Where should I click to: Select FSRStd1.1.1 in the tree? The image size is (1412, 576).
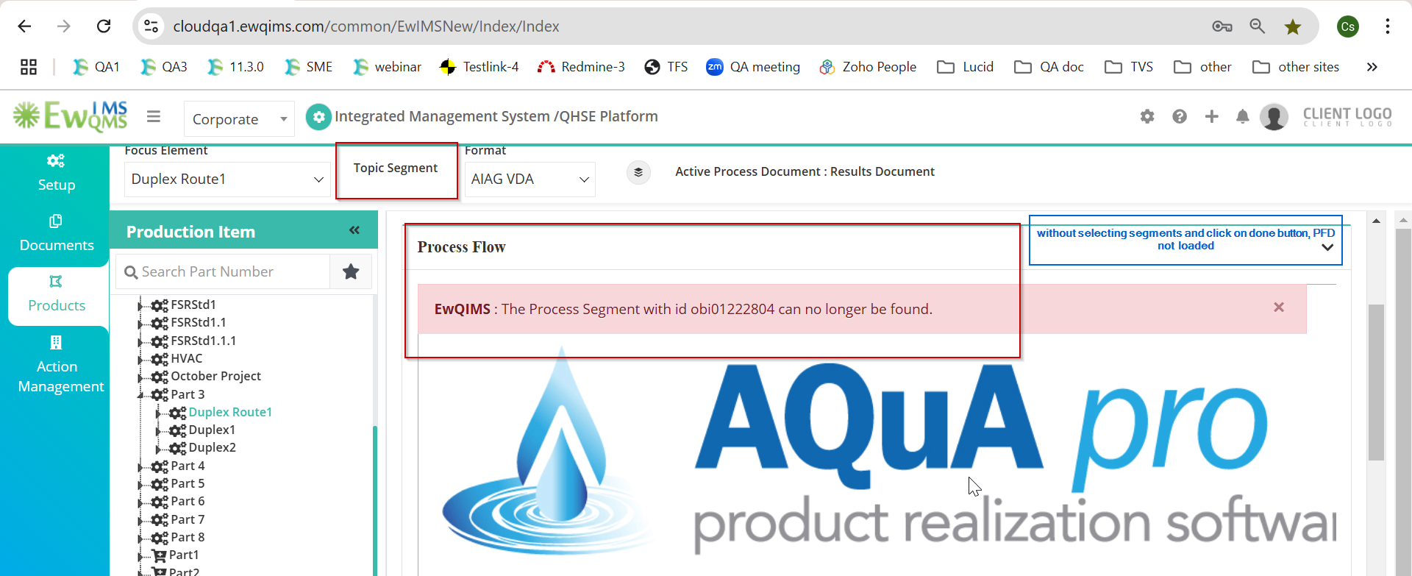(204, 341)
